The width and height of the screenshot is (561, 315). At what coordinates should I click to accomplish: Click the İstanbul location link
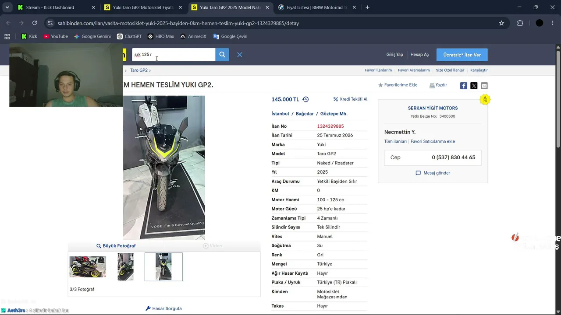coord(280,114)
